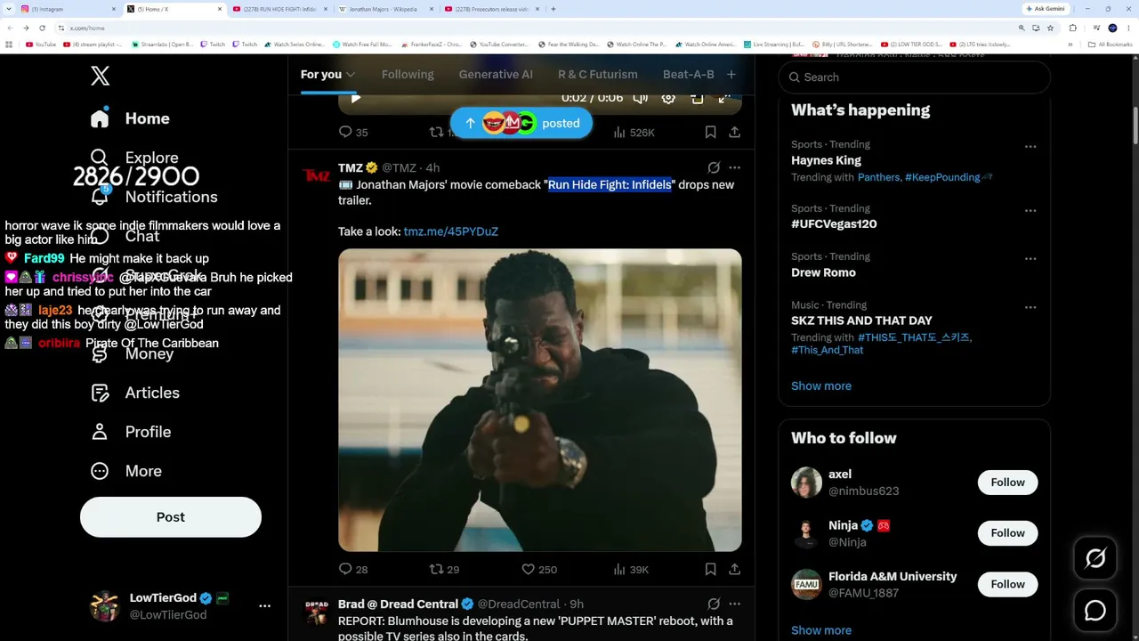Click the new posts pill button
Screen dimensions: 1139x641
coord(521,123)
